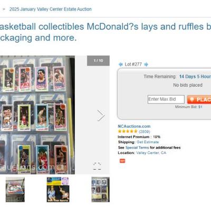Select the second thumbnail with blue cards
The image size is (211, 211).
click(58, 189)
